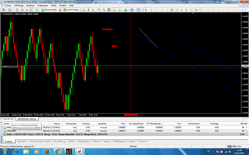
Task: Open the Strategy Tester icon
Action: (x=37, y=10)
